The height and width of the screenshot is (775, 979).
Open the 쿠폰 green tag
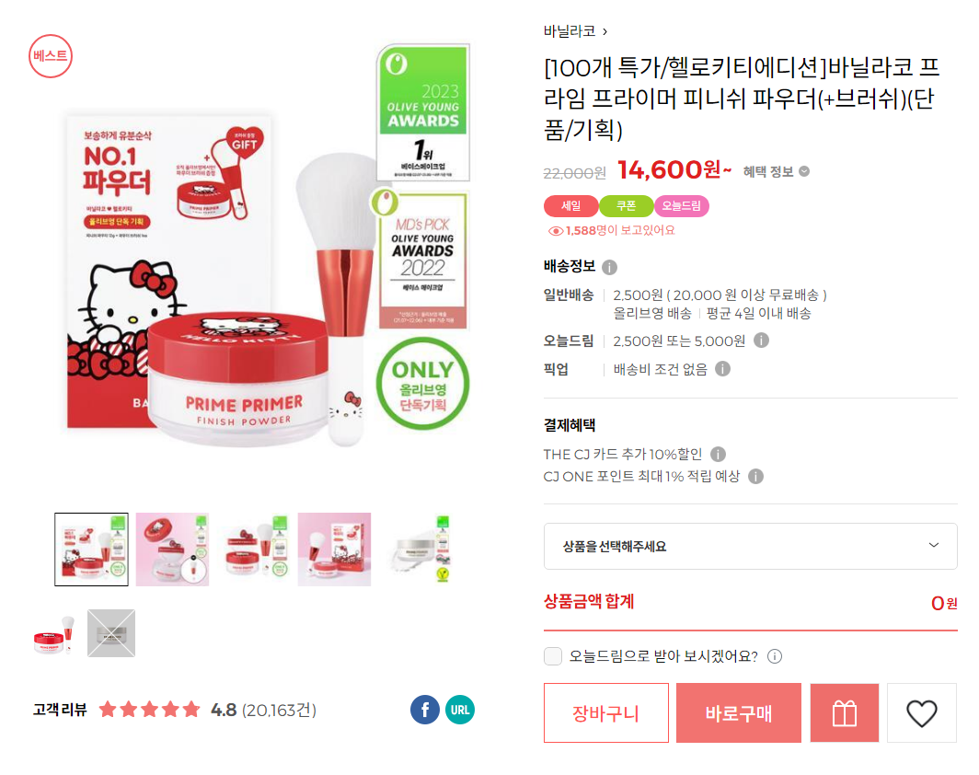(627, 206)
